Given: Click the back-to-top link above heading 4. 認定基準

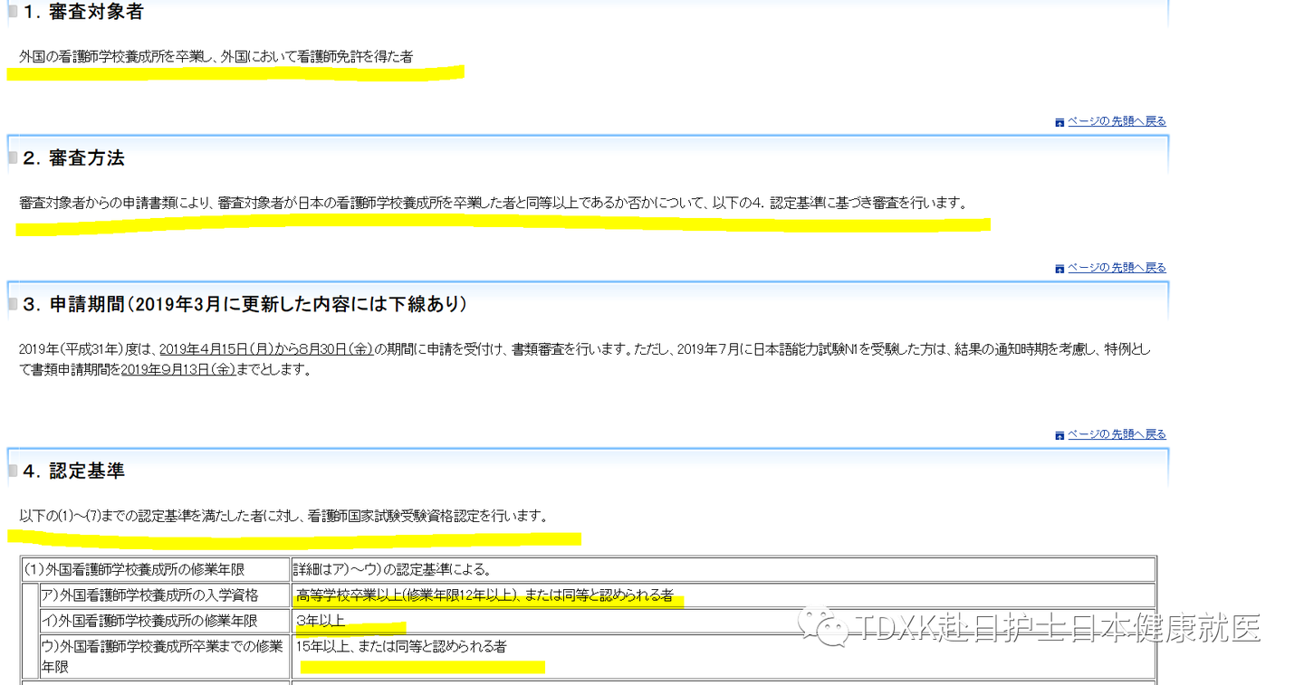Looking at the screenshot, I should coord(1117,434).
